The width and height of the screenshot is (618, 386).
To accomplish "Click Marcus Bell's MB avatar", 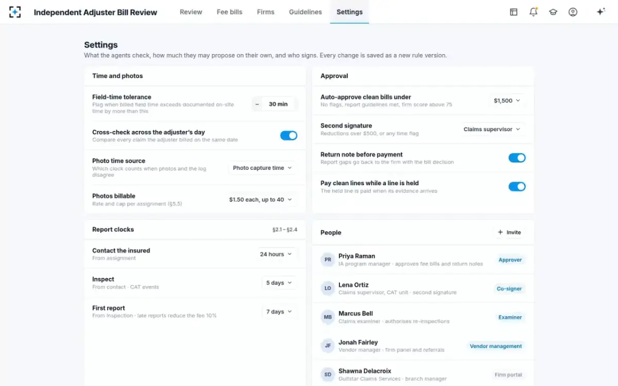I will point(328,318).
